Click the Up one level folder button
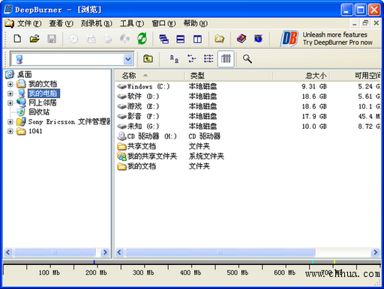This screenshot has width=384, height=289. click(148, 59)
